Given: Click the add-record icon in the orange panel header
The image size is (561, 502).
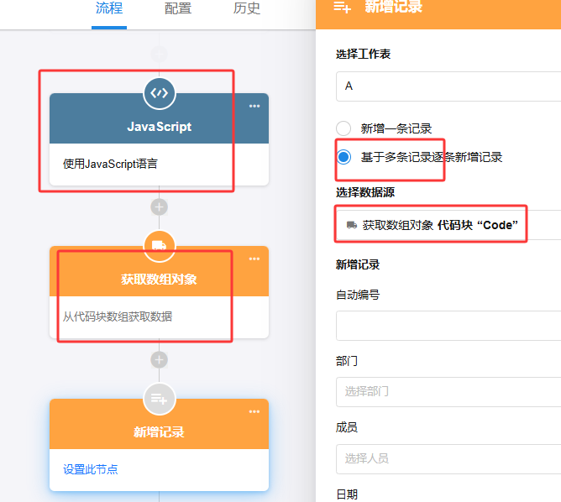Looking at the screenshot, I should (342, 7).
